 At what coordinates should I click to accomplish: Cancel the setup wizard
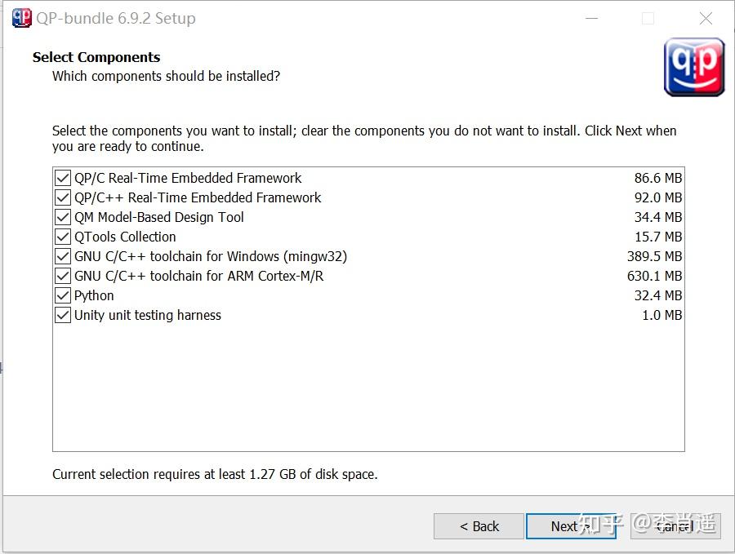[x=675, y=526]
